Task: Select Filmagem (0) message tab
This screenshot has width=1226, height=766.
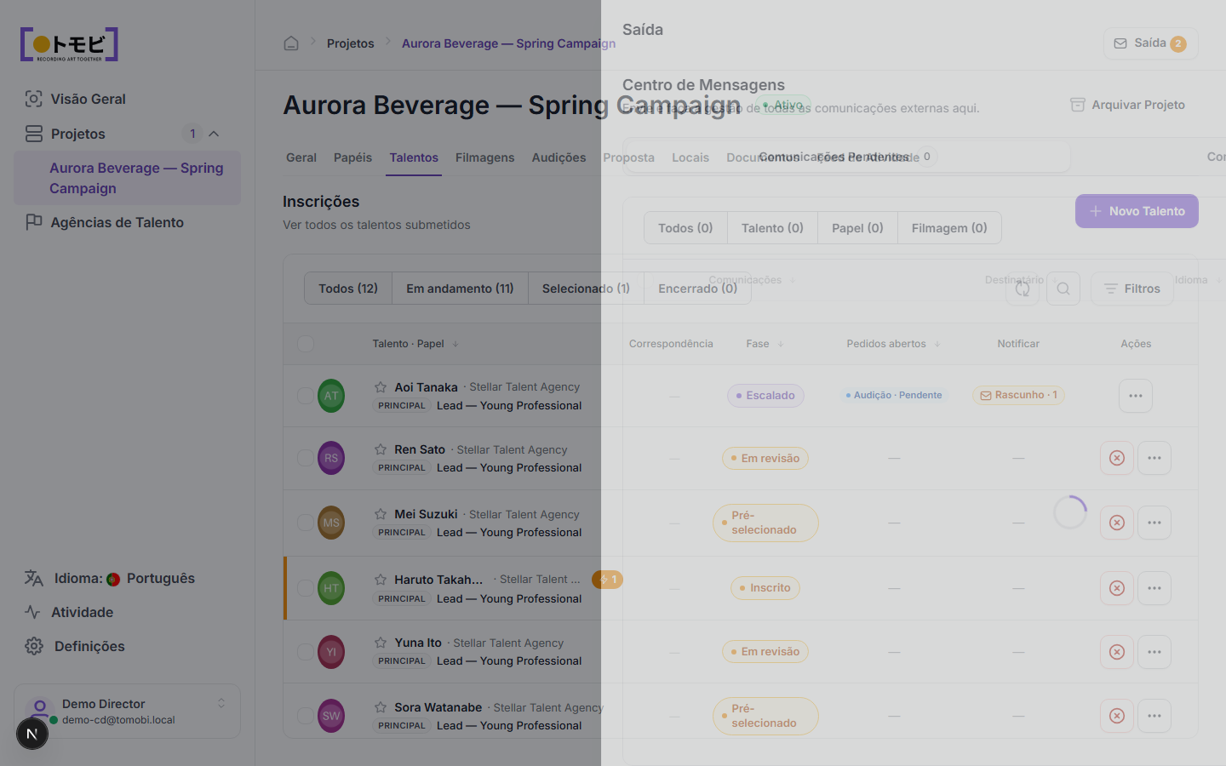Action: point(949,228)
